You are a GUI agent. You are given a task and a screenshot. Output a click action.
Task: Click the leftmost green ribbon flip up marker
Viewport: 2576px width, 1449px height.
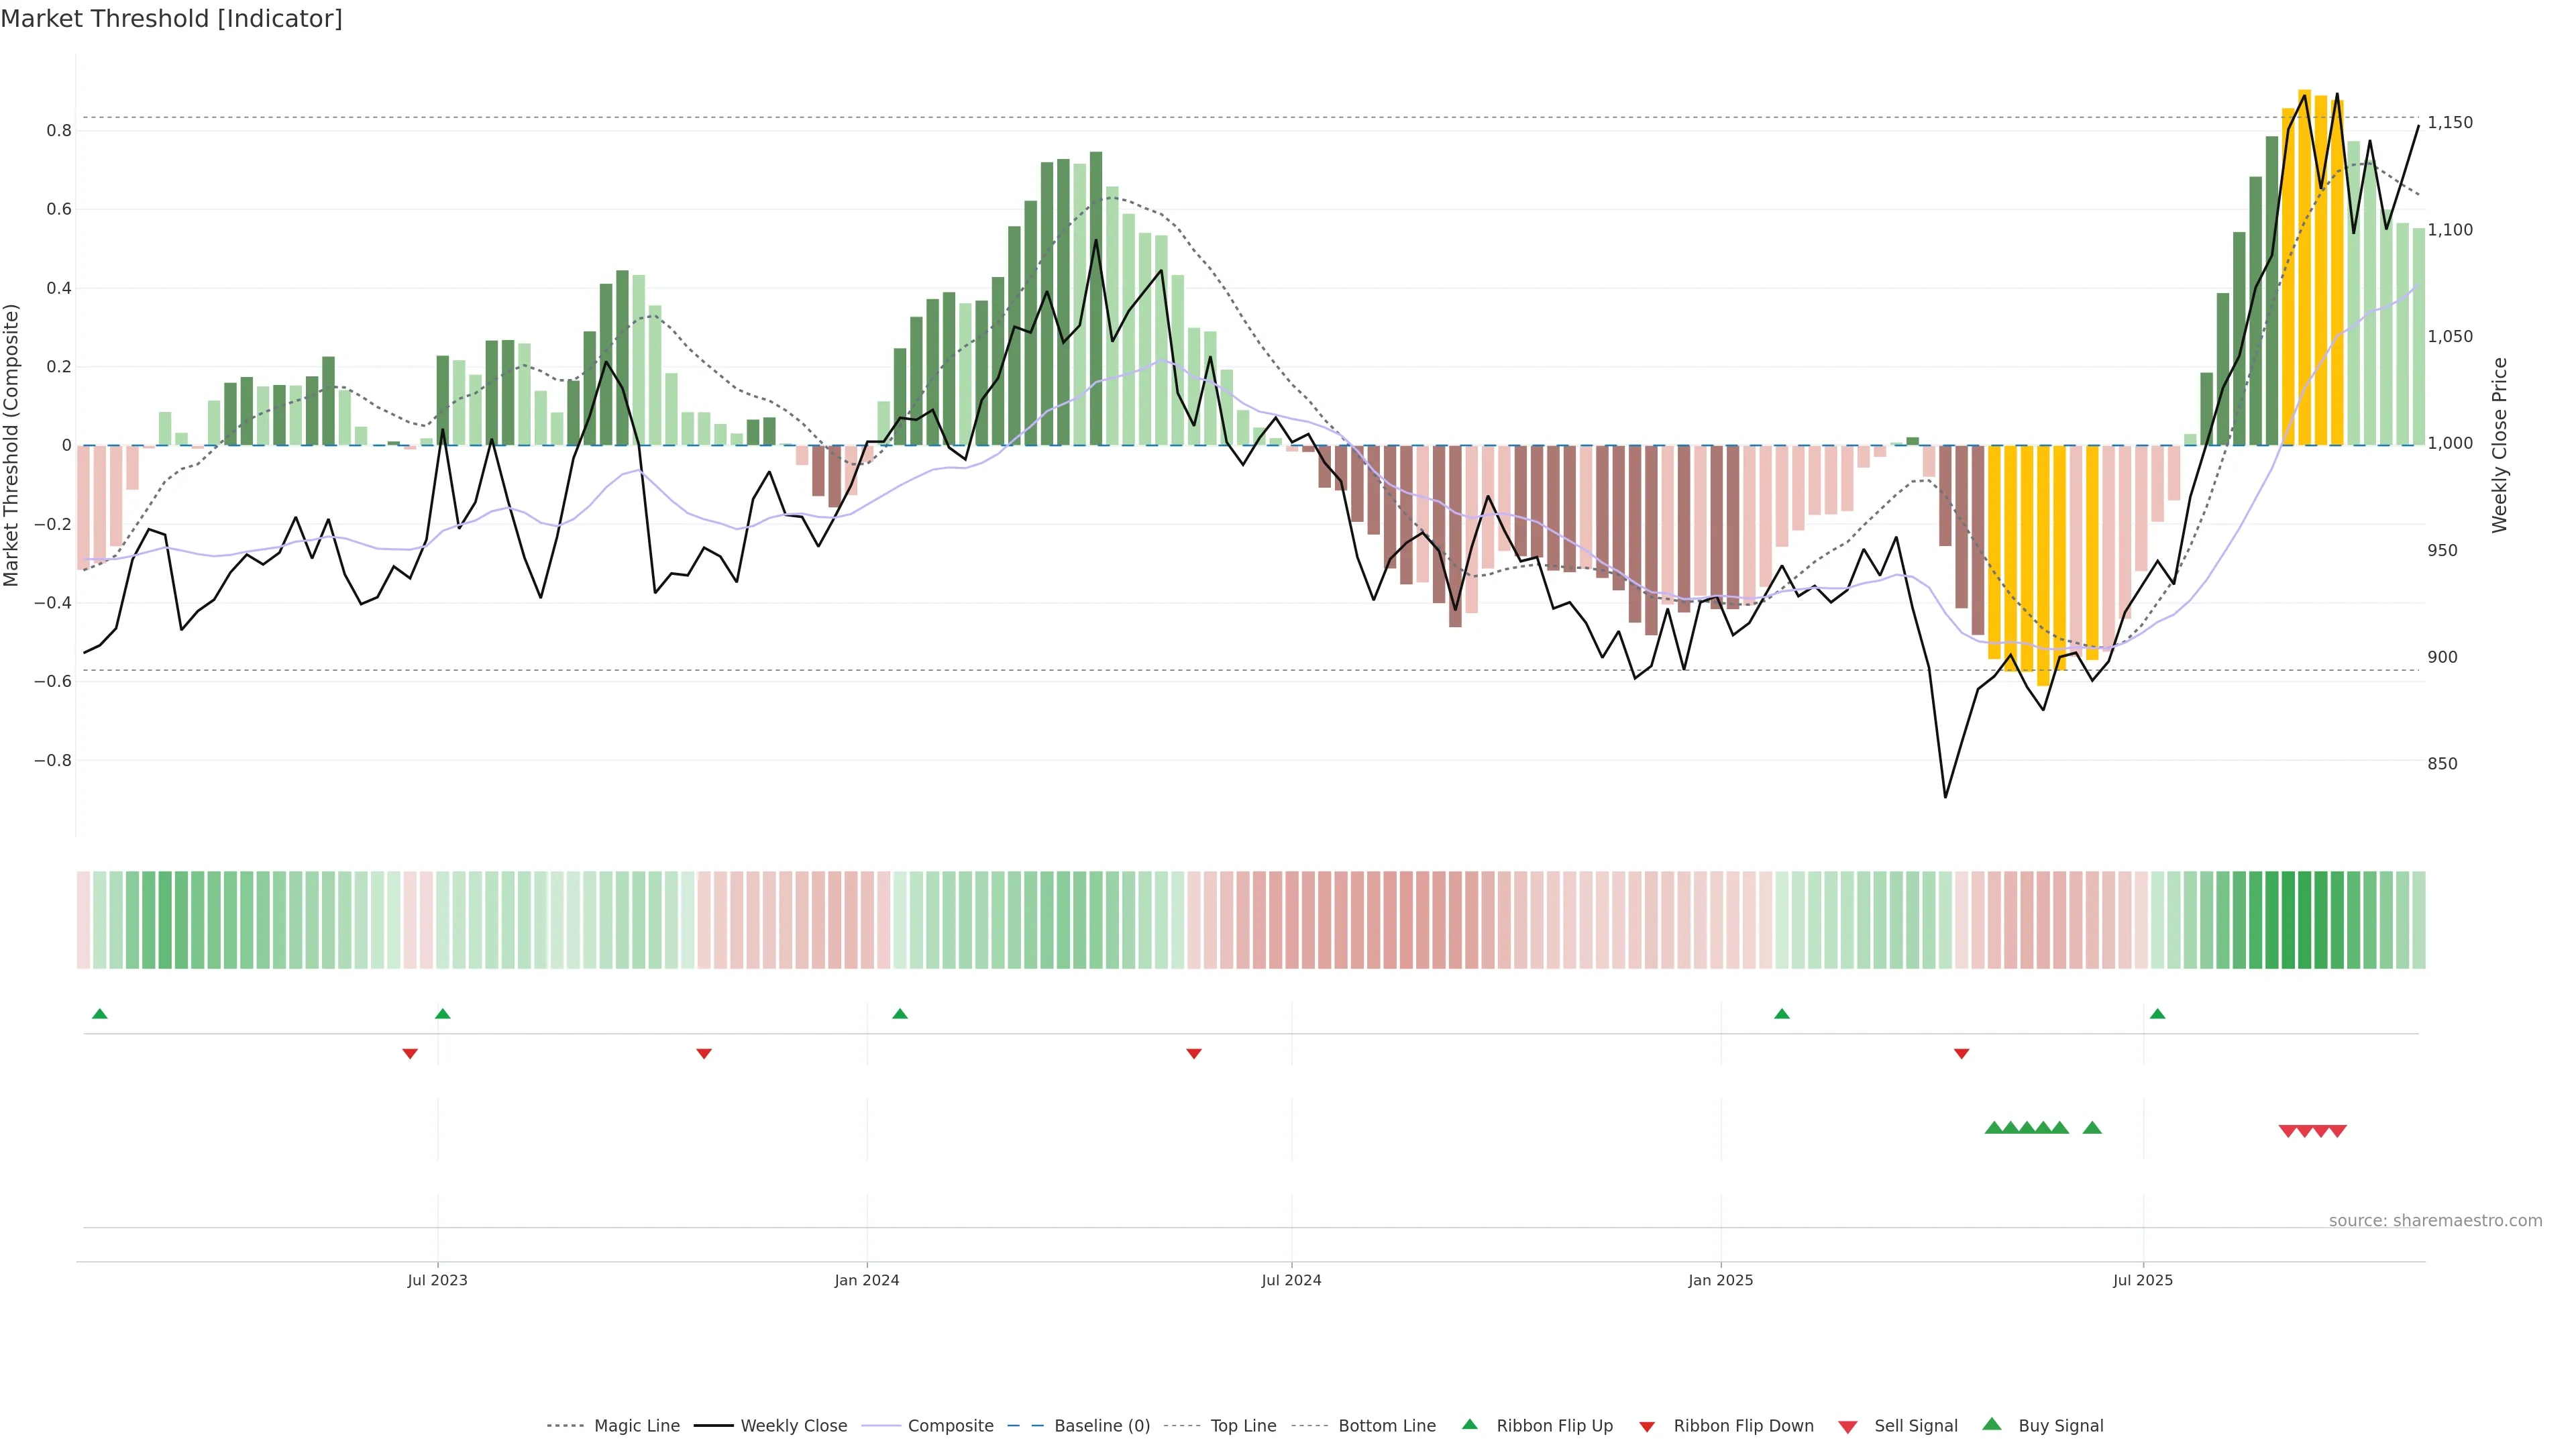click(x=100, y=1014)
